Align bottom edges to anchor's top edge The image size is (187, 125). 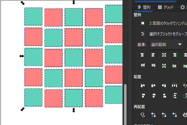coord(142,65)
